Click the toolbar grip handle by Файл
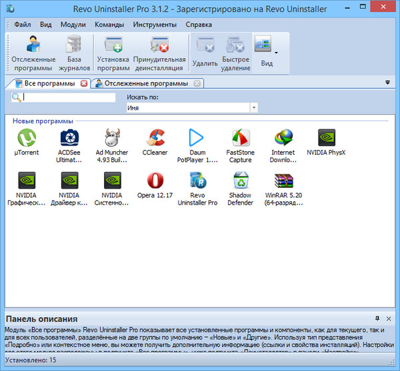400x371 pixels. [x=8, y=25]
